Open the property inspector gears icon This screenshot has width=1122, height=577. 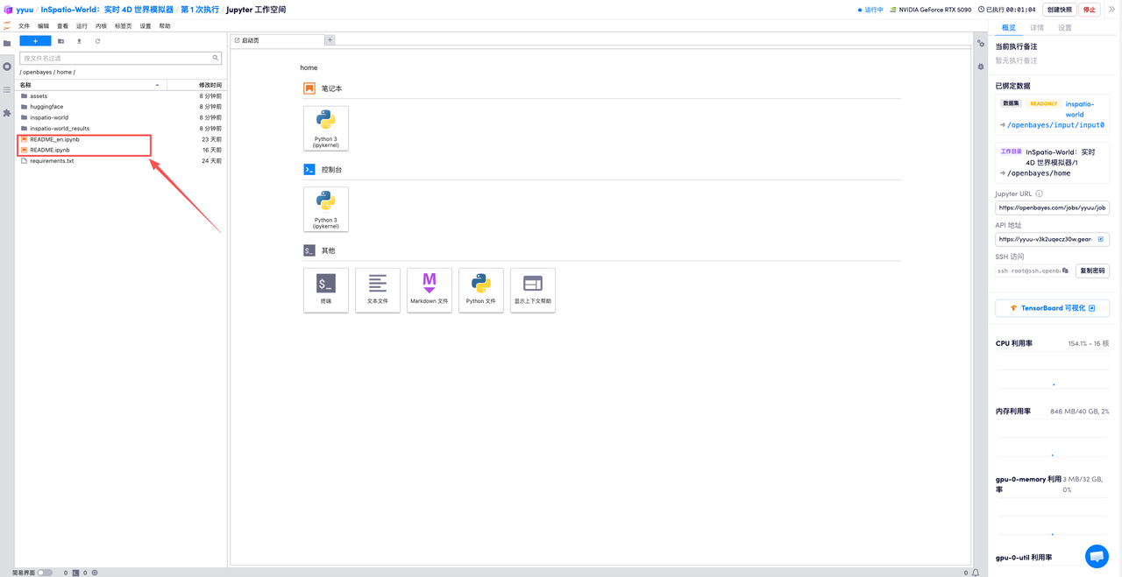click(x=981, y=43)
